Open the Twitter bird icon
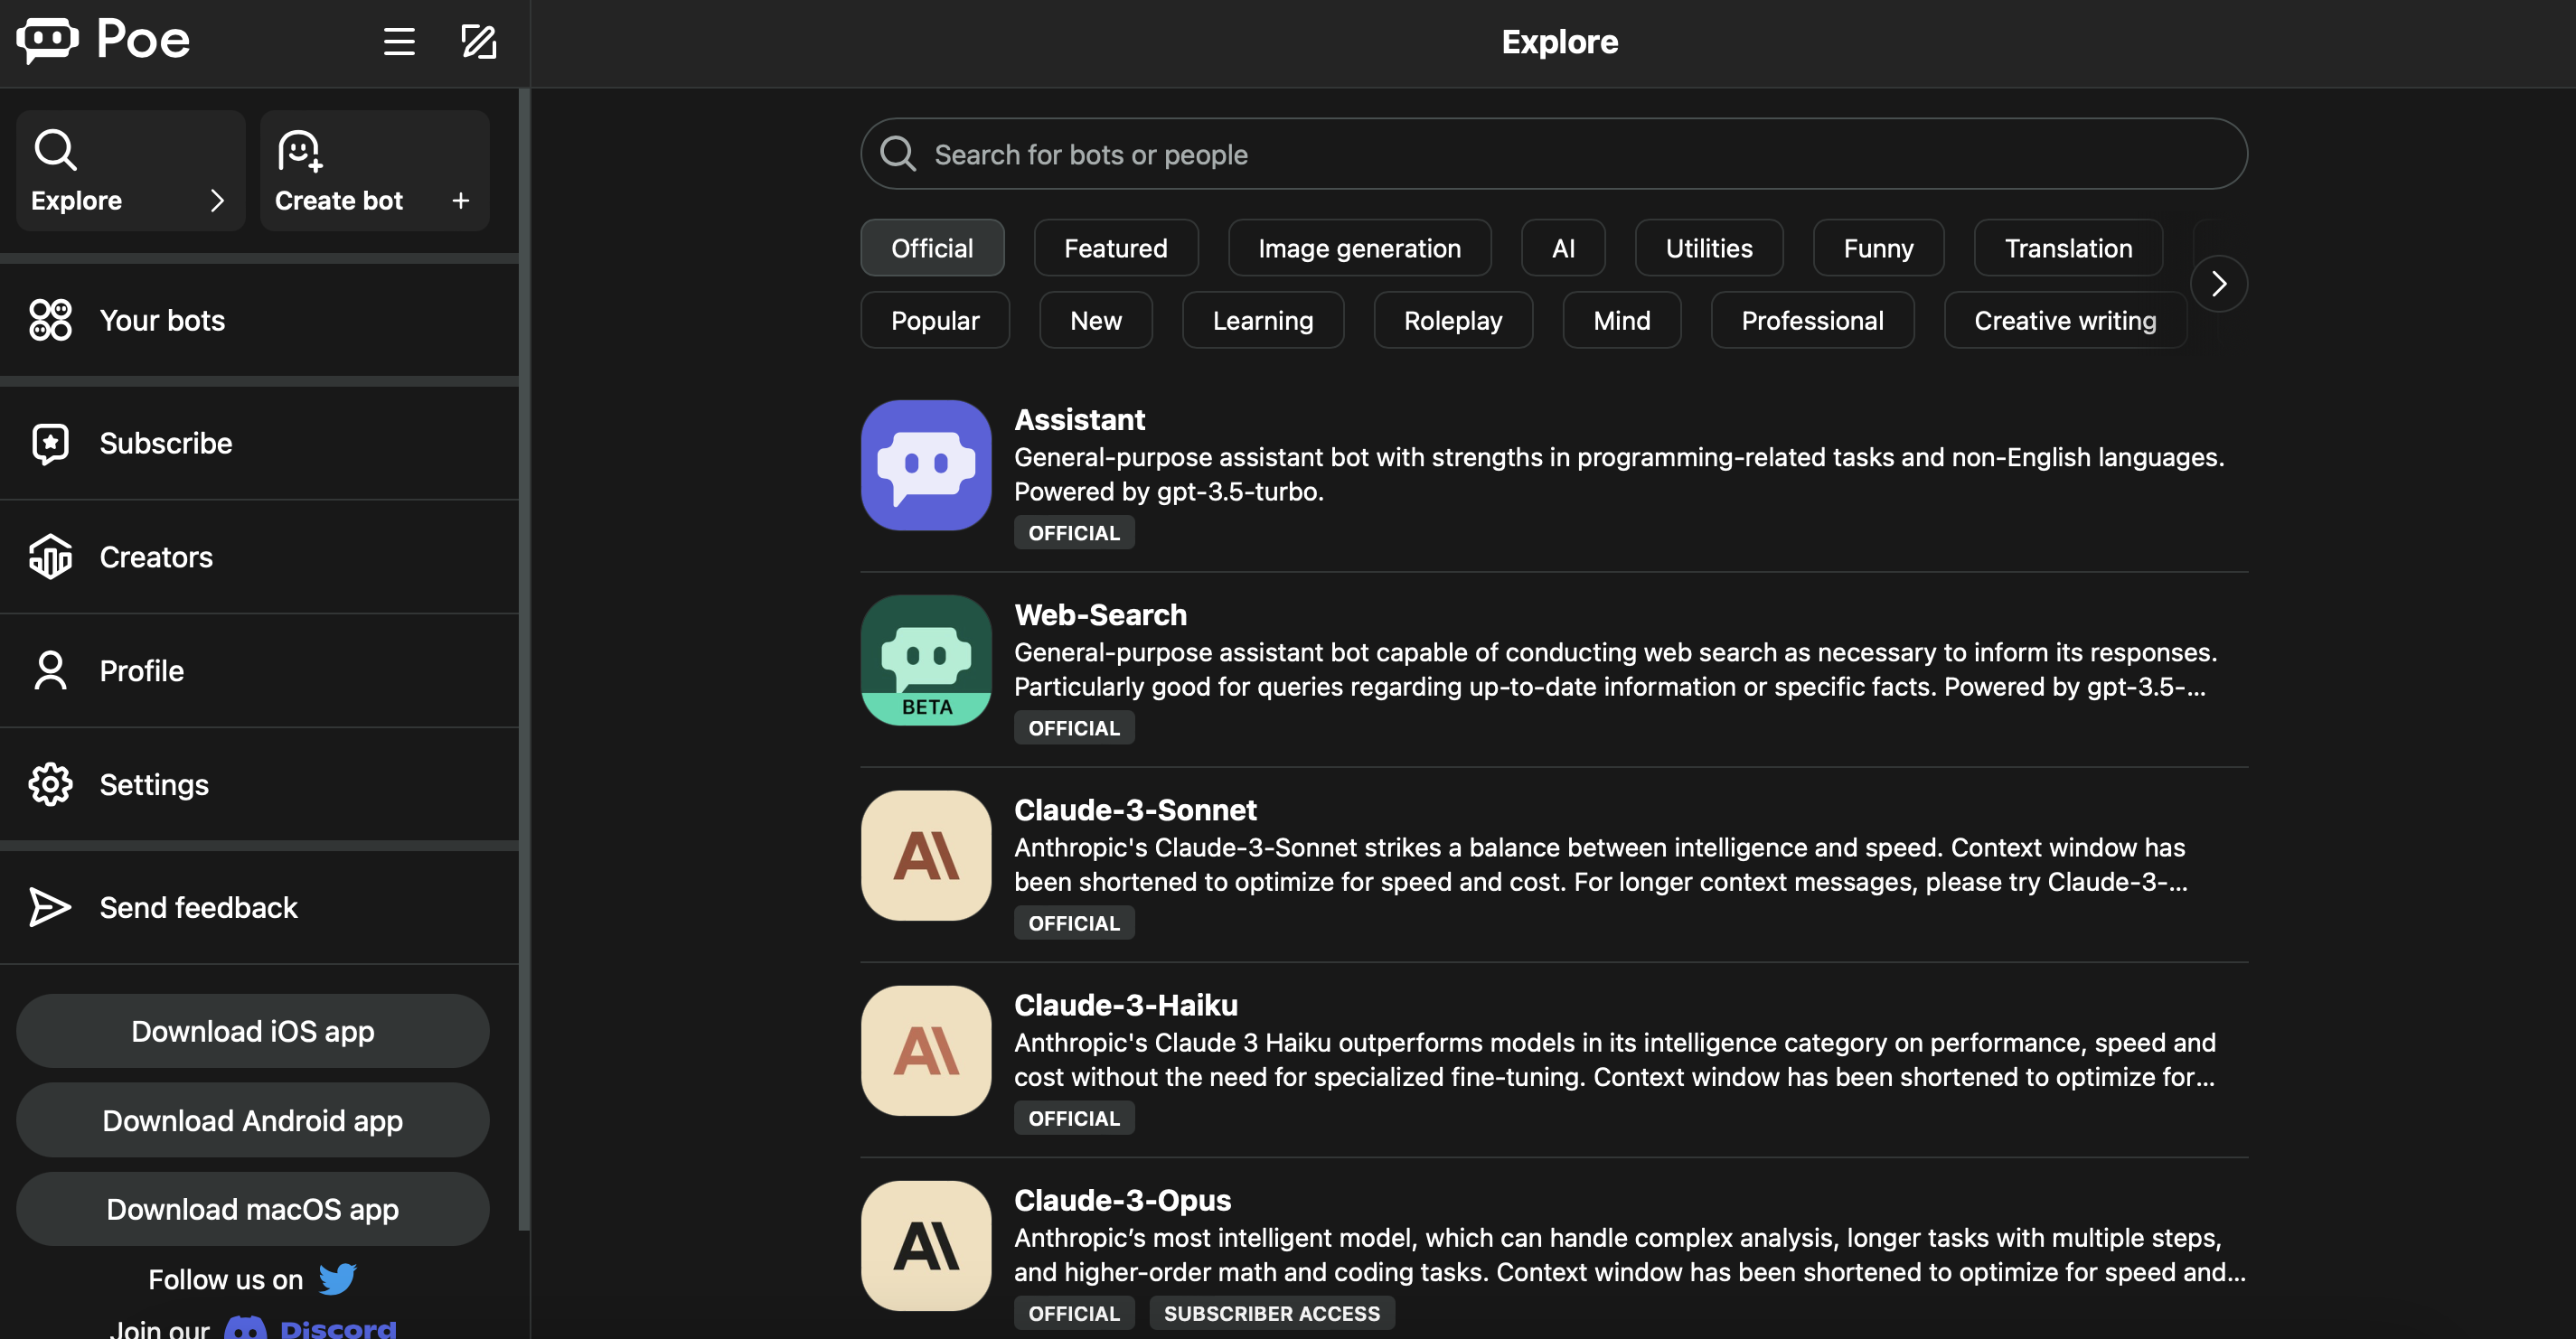 (x=337, y=1278)
